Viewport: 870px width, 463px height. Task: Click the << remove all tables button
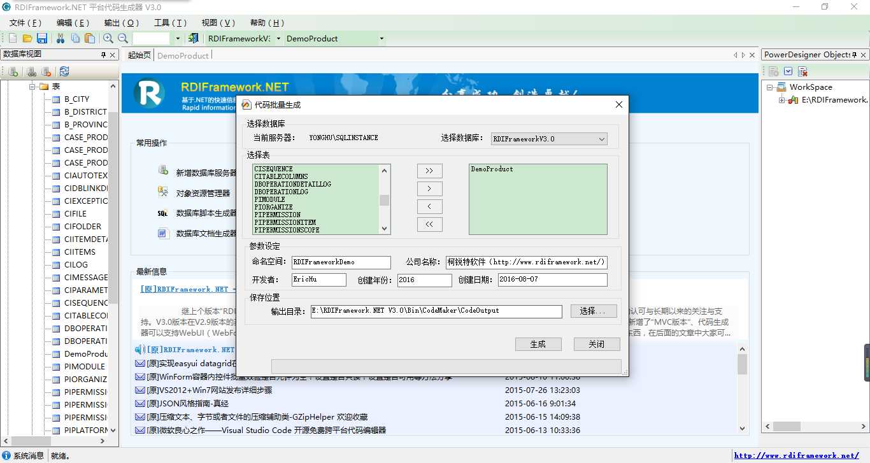[429, 224]
